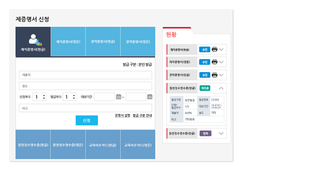Open the 증명서 설명 link
Screen dimensions: 310x185
coord(122,116)
